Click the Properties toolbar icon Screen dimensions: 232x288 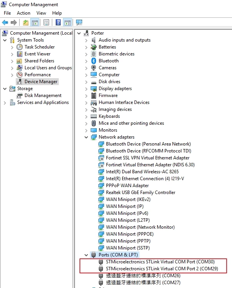(46, 23)
